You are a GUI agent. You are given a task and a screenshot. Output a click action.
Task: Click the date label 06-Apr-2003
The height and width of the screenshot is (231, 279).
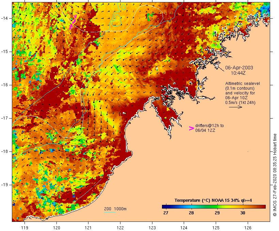pos(239,68)
